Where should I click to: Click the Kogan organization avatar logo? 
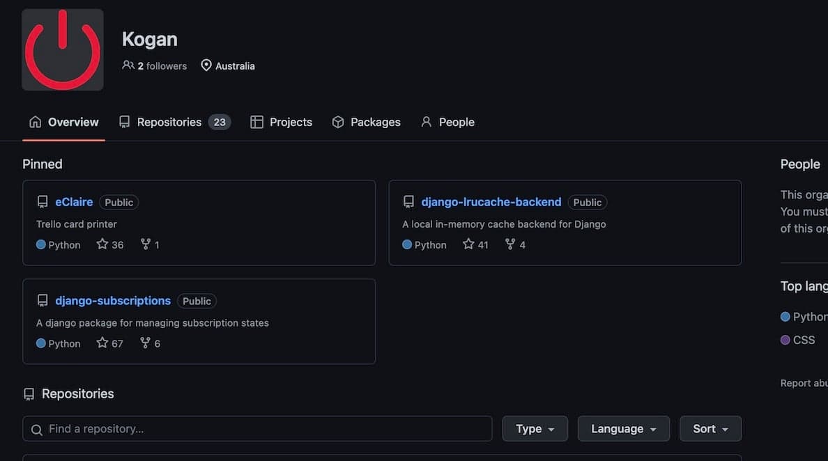tap(62, 49)
